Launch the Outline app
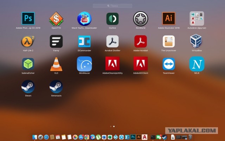The image size is (225, 141). [x=112, y=19]
